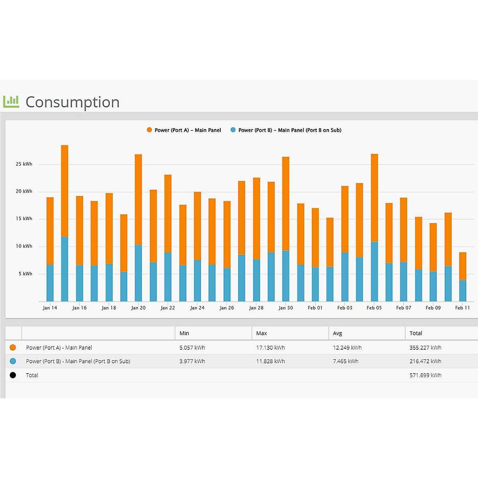Select the orange segment of the Jan 20 bar
Viewport: 478px width, 478px height.
pyautogui.click(x=138, y=199)
